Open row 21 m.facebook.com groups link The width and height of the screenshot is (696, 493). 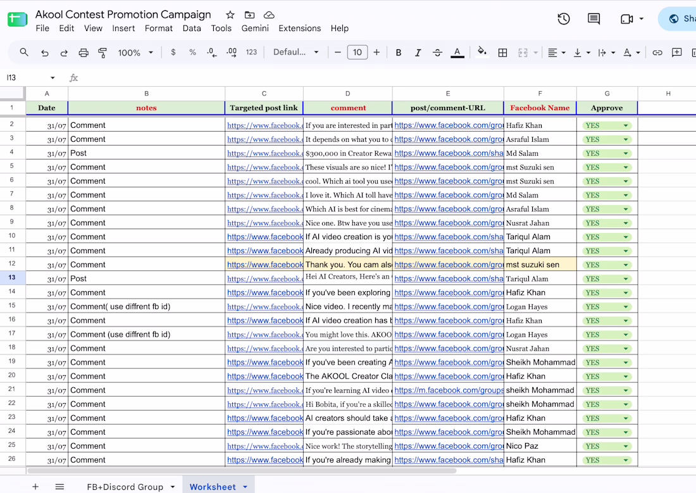[449, 390]
